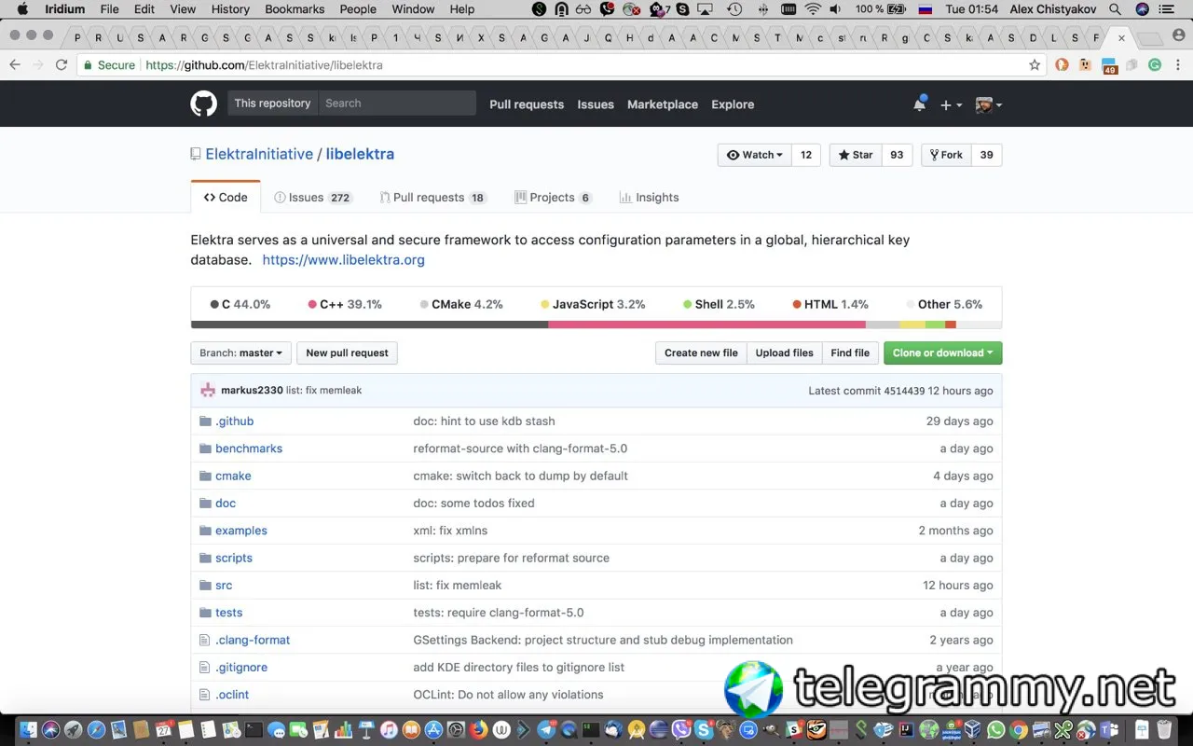Image resolution: width=1193 pixels, height=746 pixels.
Task: Click the folder icon beside benchmarks
Action: click(205, 449)
